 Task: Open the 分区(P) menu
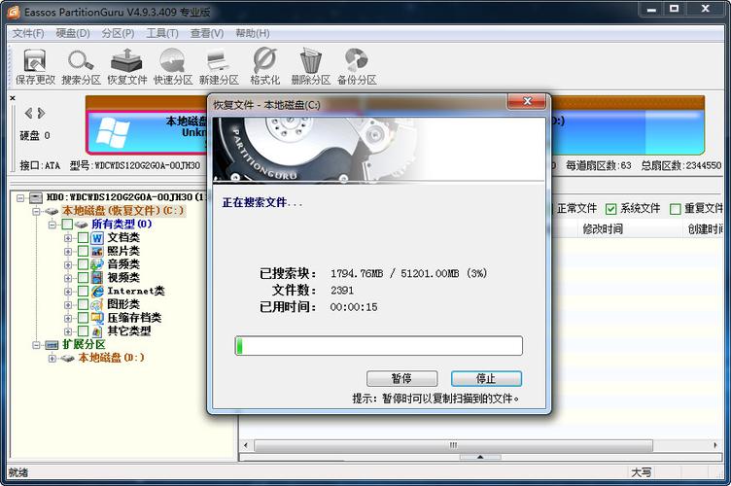pyautogui.click(x=118, y=33)
